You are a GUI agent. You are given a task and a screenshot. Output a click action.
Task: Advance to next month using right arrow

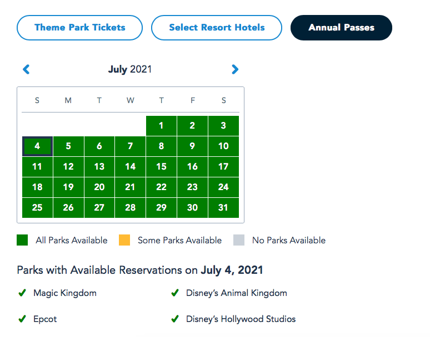[235, 69]
